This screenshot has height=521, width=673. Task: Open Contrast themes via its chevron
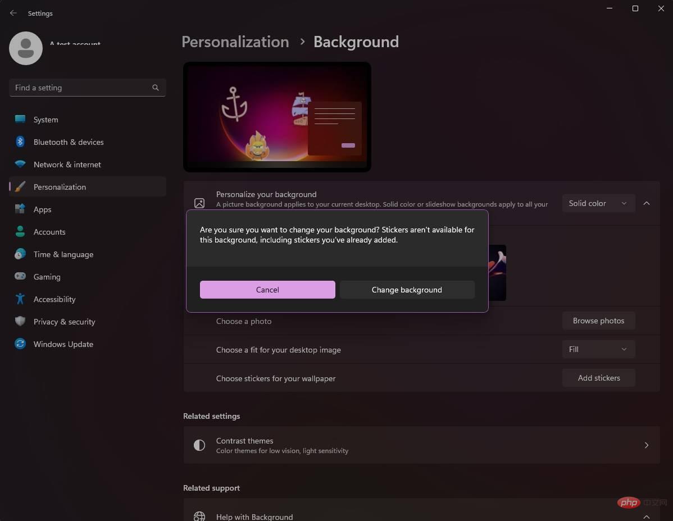(x=647, y=445)
